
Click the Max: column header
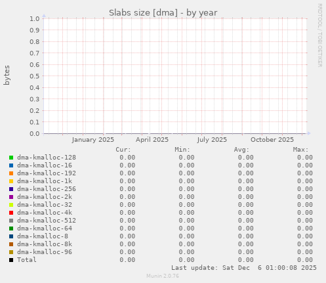tap(300, 150)
